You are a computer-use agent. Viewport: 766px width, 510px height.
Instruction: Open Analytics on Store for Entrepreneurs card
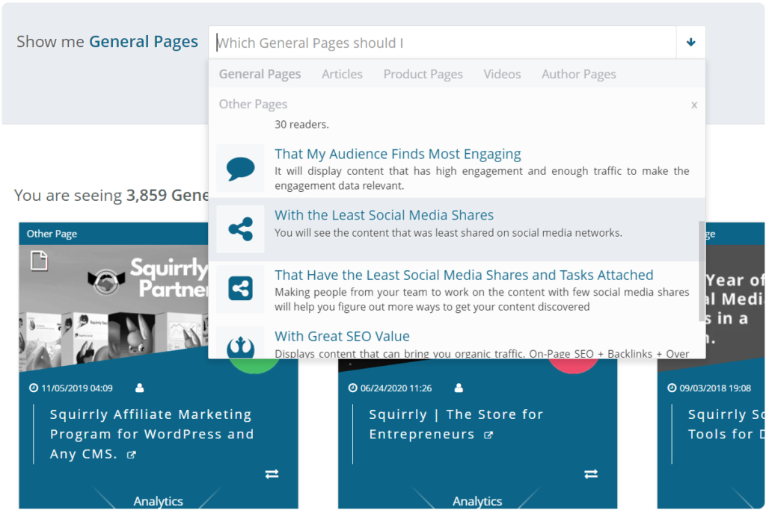pos(477,501)
